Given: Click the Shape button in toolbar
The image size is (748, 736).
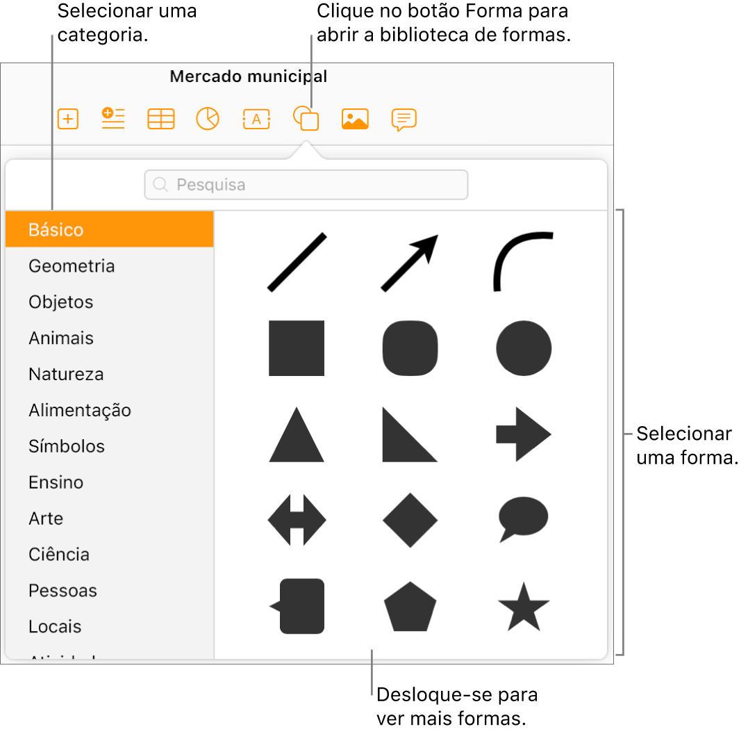Looking at the screenshot, I should click(306, 118).
